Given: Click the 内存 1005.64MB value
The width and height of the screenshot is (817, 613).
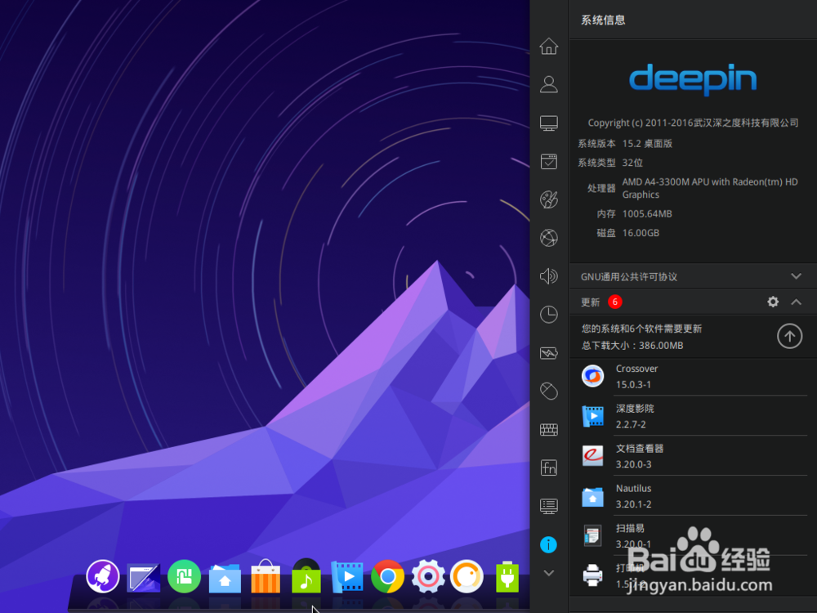Looking at the screenshot, I should 646,213.
